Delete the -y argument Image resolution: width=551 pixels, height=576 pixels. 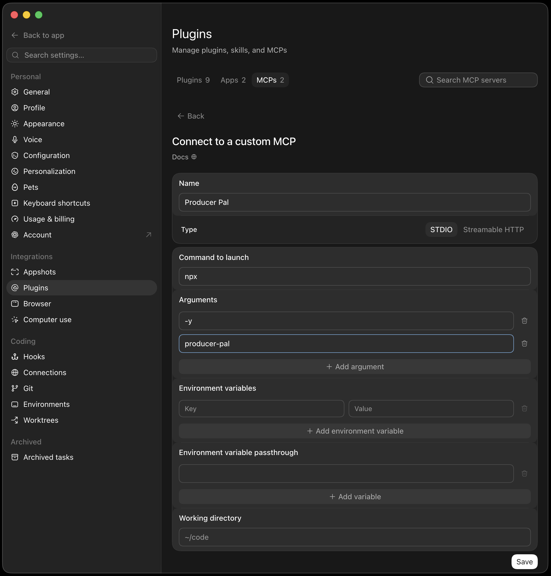tap(524, 321)
